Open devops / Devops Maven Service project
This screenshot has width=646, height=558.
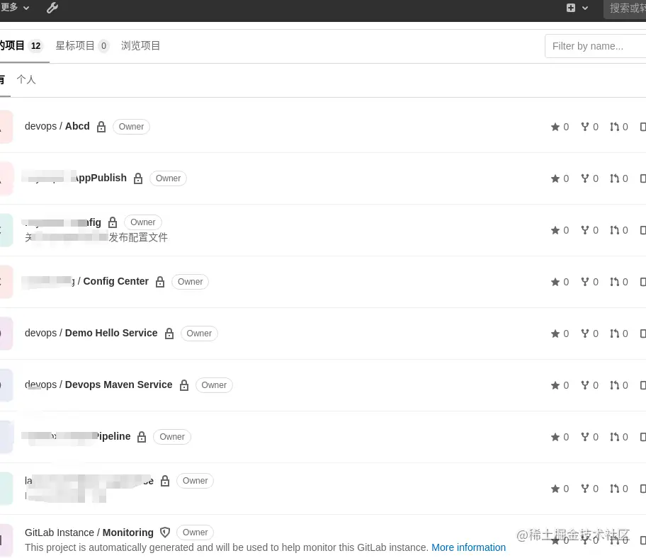[98, 385]
